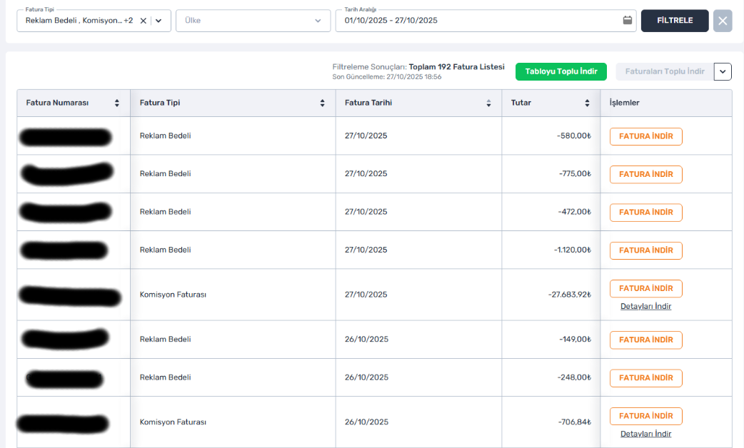
Task: Clear selected Fatura Tipi values with X
Action: [x=144, y=21]
